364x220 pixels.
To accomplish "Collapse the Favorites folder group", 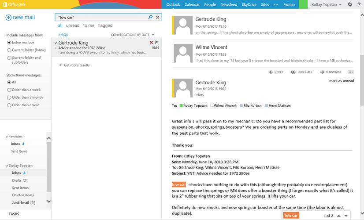I will click(x=7, y=137).
